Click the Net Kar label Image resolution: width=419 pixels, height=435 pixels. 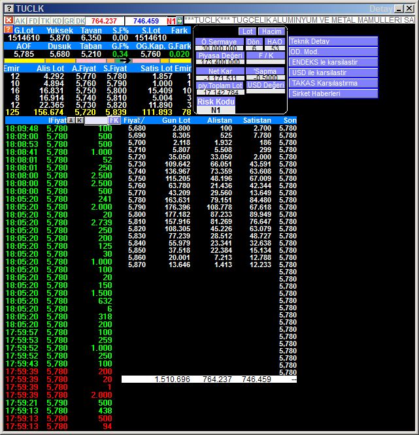click(x=220, y=71)
